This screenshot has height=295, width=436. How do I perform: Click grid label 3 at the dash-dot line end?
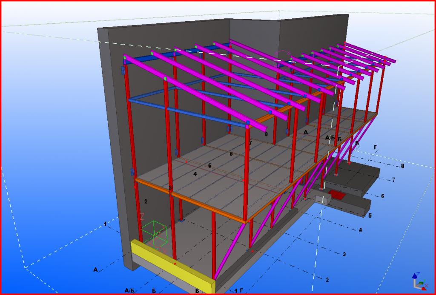pos(344,254)
